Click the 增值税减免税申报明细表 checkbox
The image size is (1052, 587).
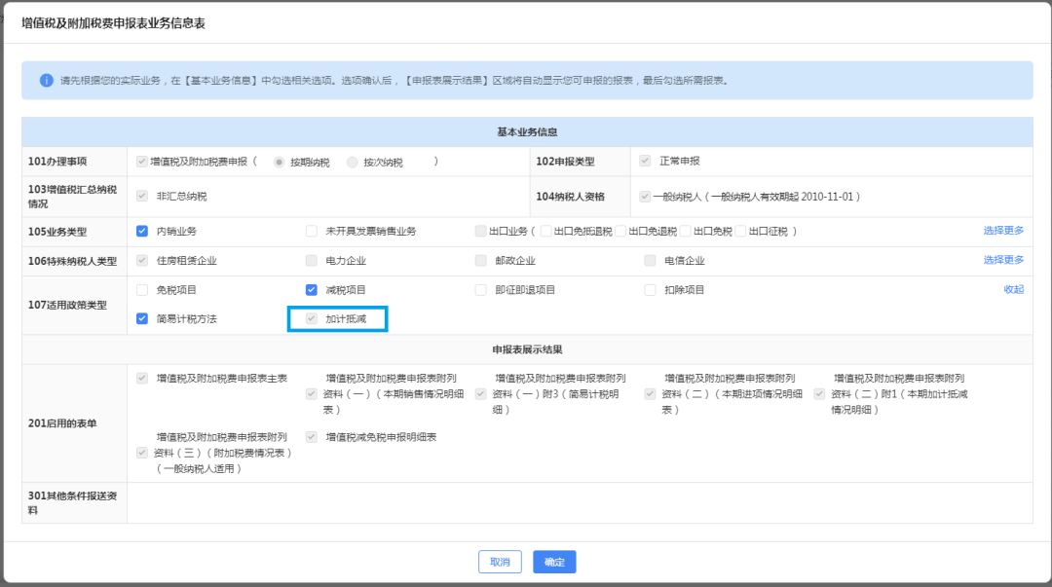312,437
